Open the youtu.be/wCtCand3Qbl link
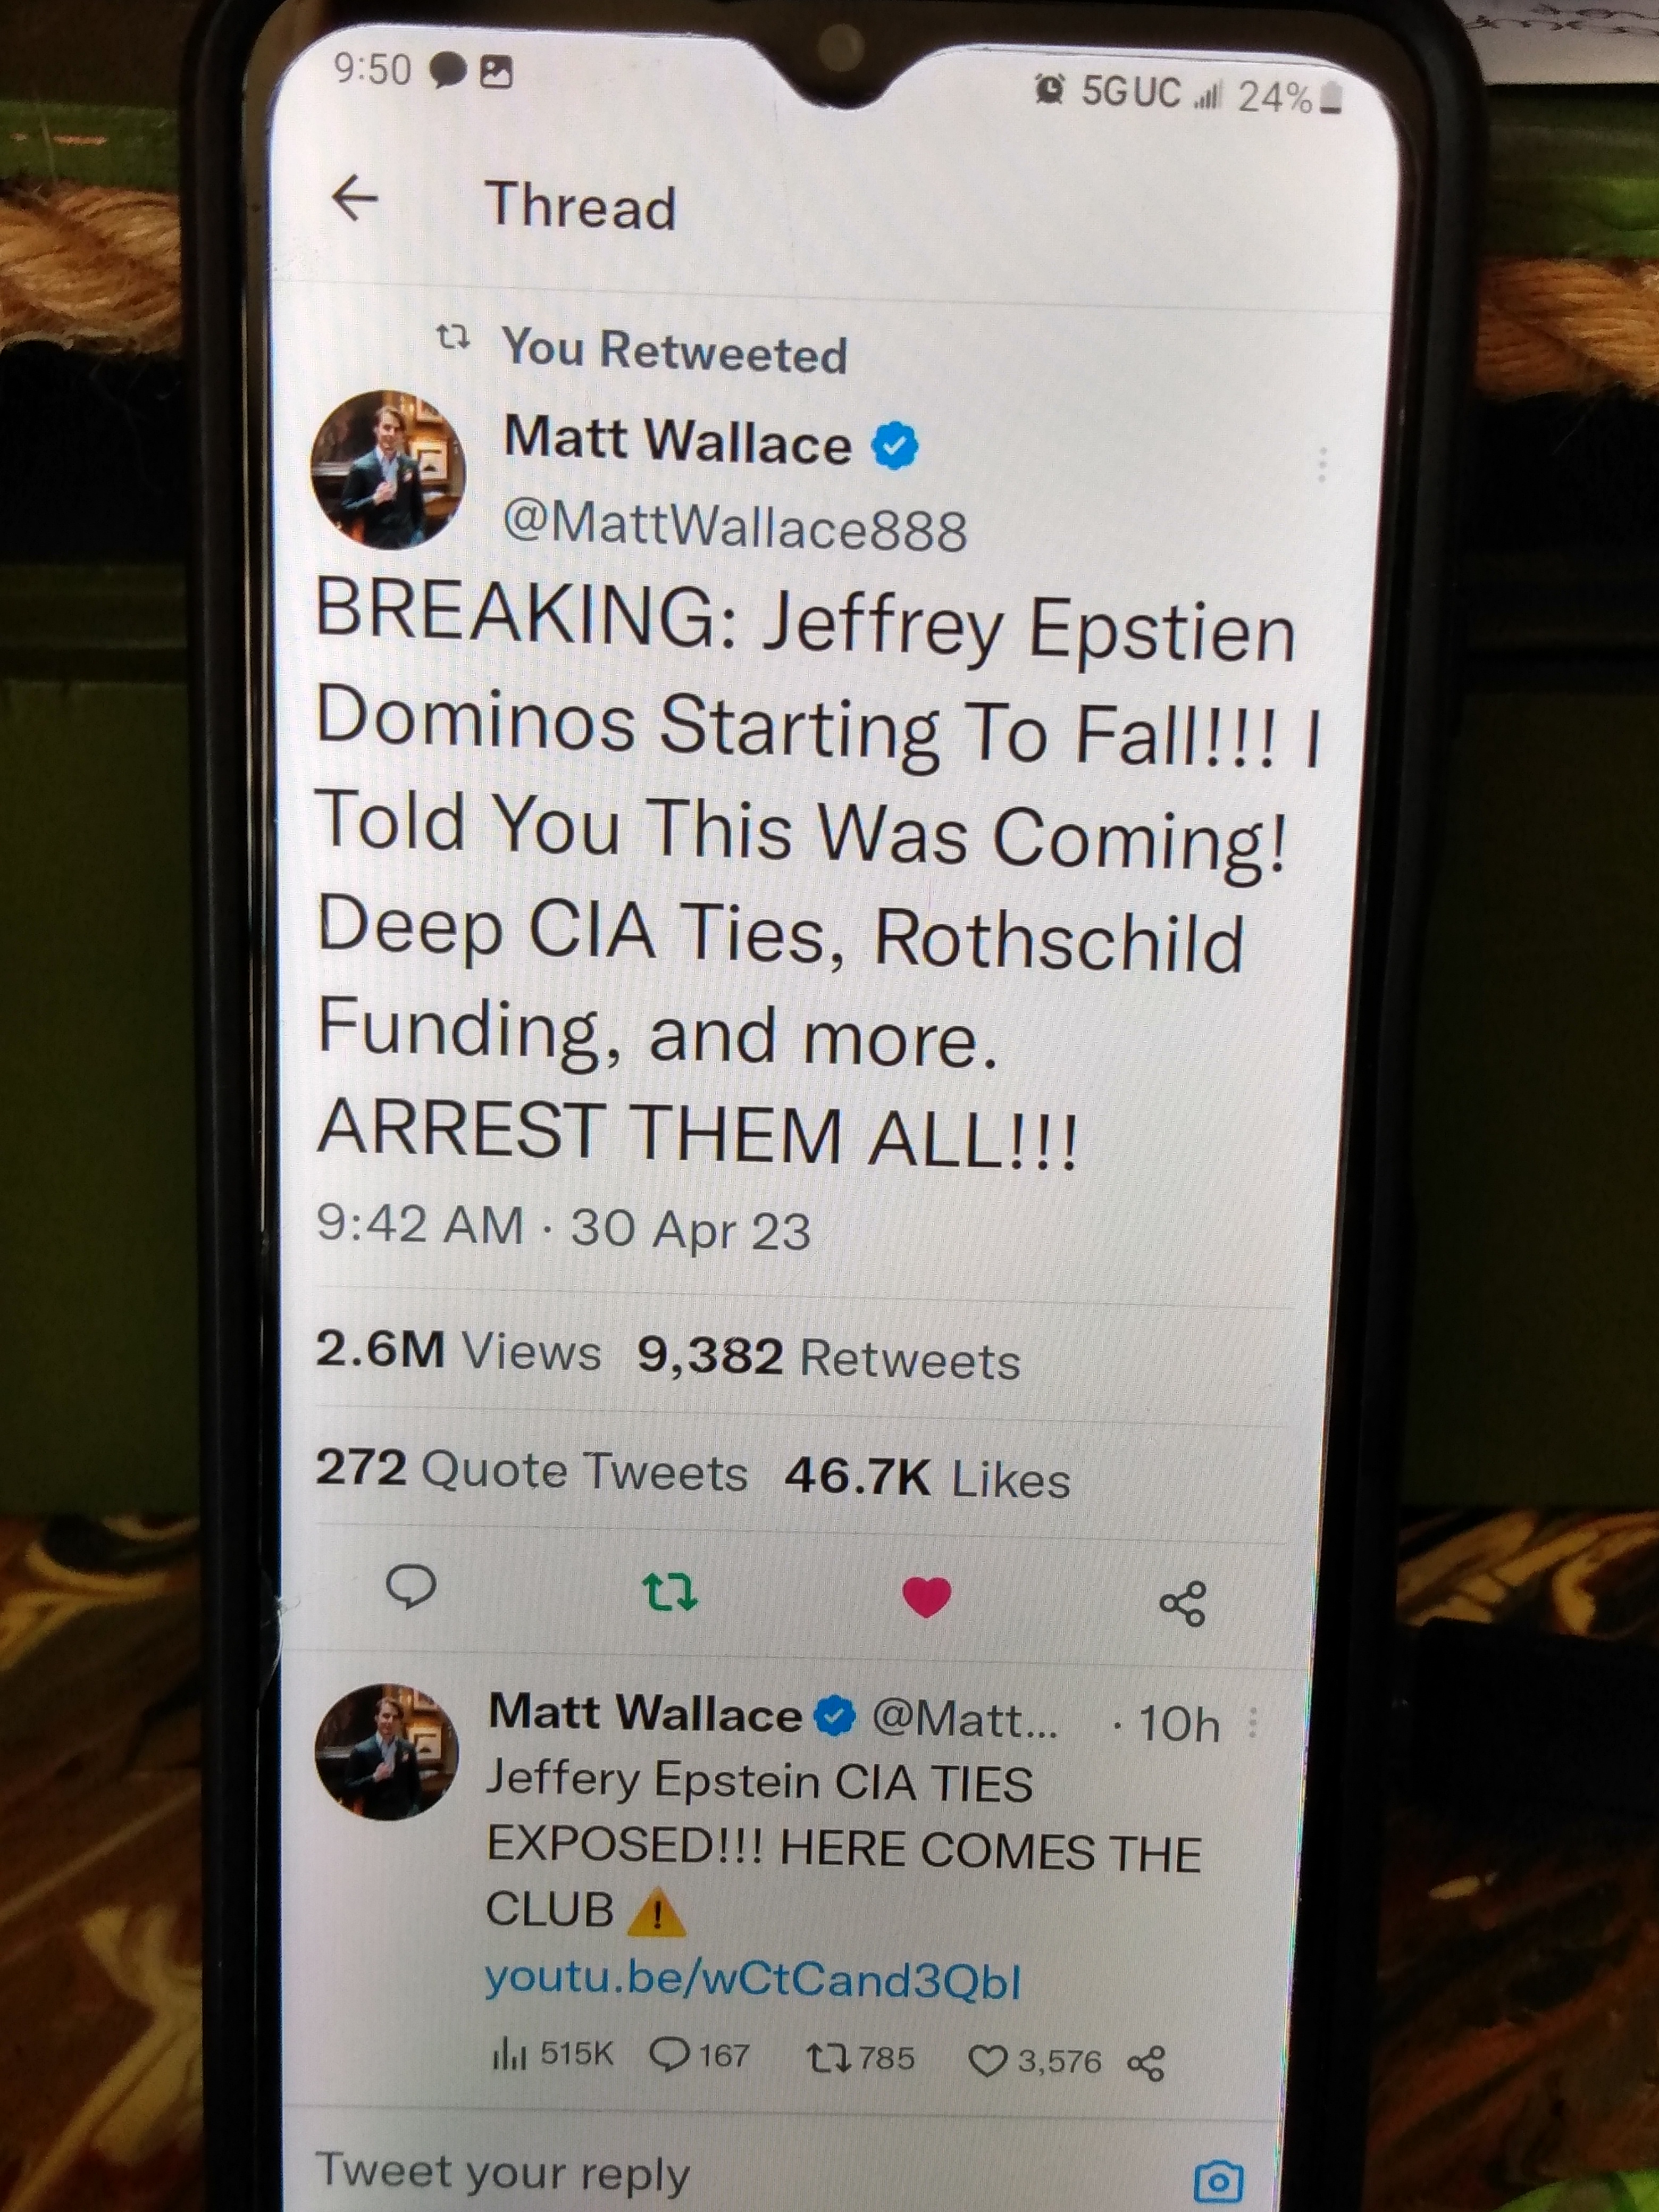 point(753,1978)
